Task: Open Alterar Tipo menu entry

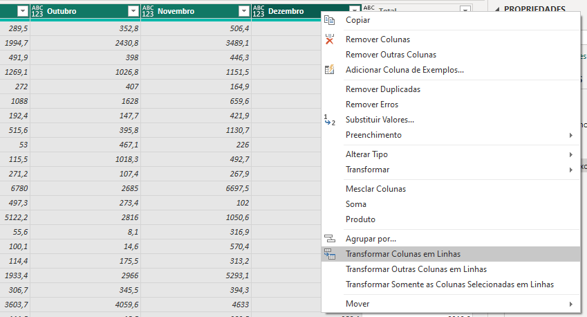Action: point(451,154)
